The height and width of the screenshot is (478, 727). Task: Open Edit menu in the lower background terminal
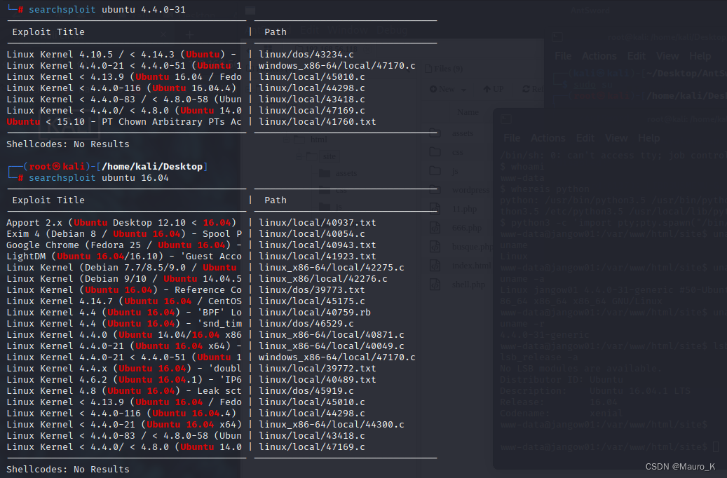[585, 138]
